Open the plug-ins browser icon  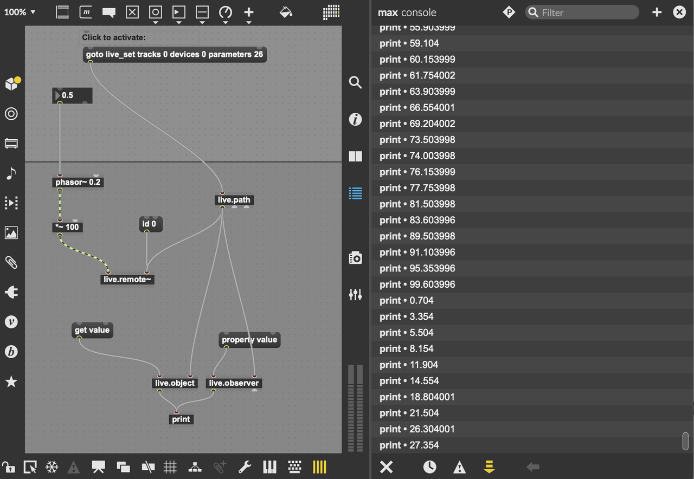click(11, 293)
